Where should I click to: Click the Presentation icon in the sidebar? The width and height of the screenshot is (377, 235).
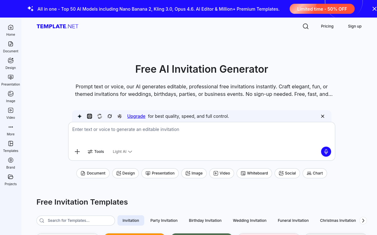(10, 80)
